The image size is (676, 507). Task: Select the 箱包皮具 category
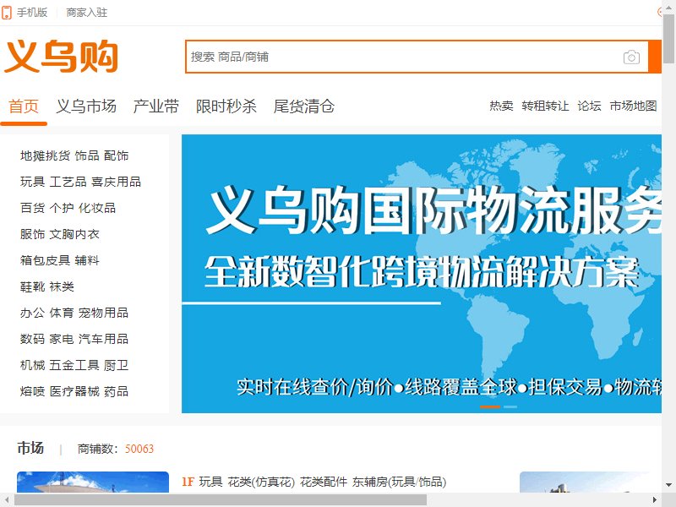pos(45,260)
